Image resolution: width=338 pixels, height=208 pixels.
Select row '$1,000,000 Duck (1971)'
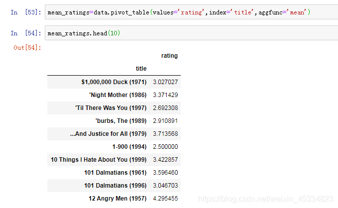coord(114,82)
